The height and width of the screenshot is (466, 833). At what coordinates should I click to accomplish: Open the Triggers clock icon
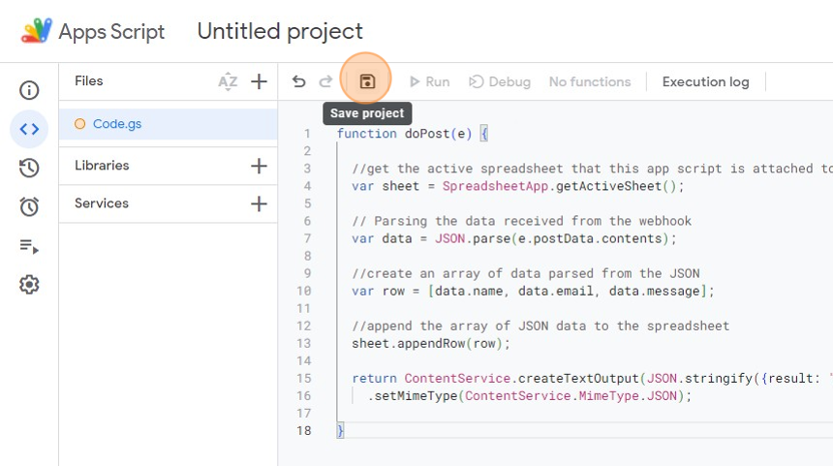29,206
